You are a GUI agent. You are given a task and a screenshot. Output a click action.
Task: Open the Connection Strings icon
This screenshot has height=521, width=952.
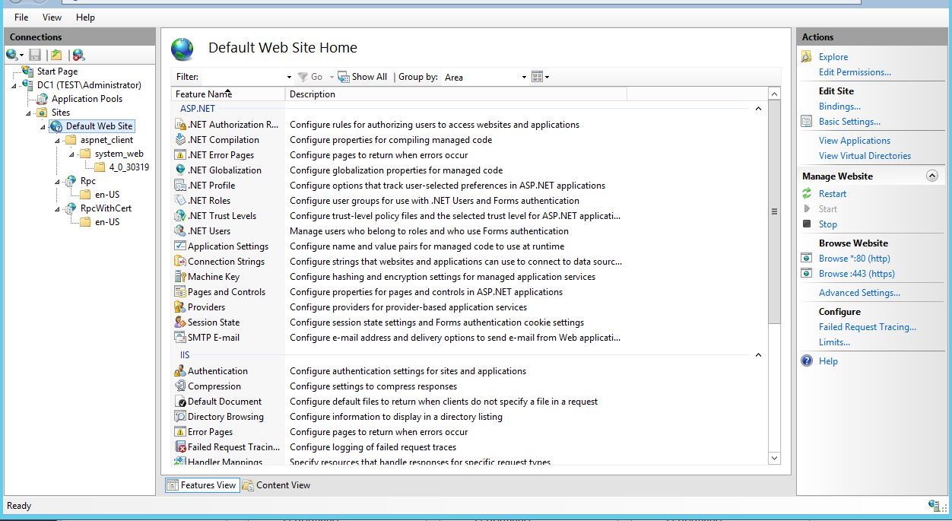180,262
